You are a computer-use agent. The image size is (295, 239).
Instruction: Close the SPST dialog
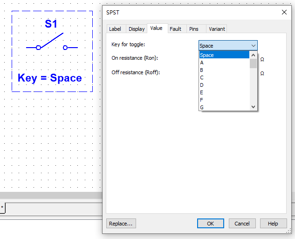coord(284,12)
